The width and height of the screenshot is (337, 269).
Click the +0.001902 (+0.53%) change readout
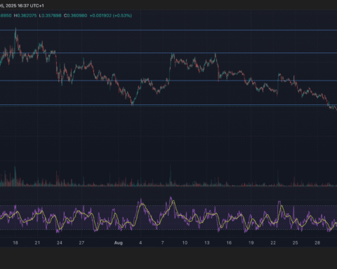[x=111, y=15]
